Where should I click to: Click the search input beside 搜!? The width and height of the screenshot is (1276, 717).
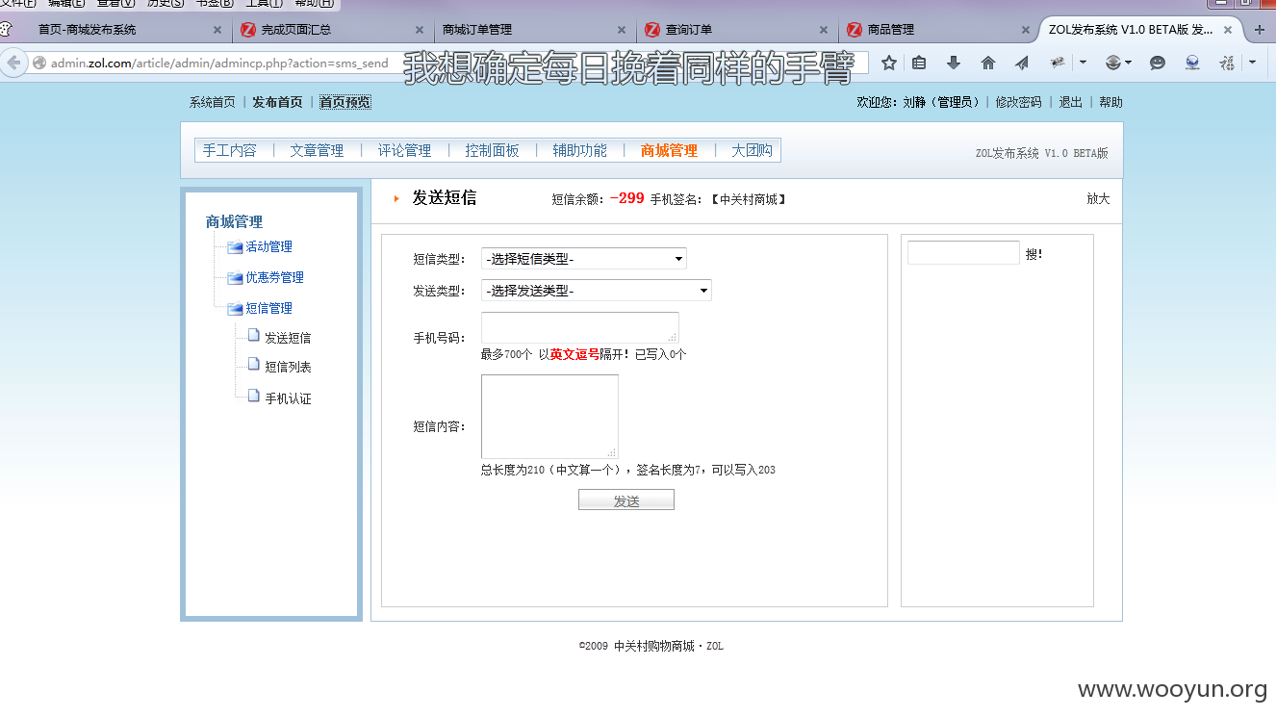pos(963,253)
